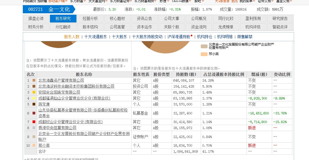This screenshot has width=309, height=160.
Task: Open 山东华盛私募基金 华盛鼎创 shareholder link
Action: (x=83, y=113)
